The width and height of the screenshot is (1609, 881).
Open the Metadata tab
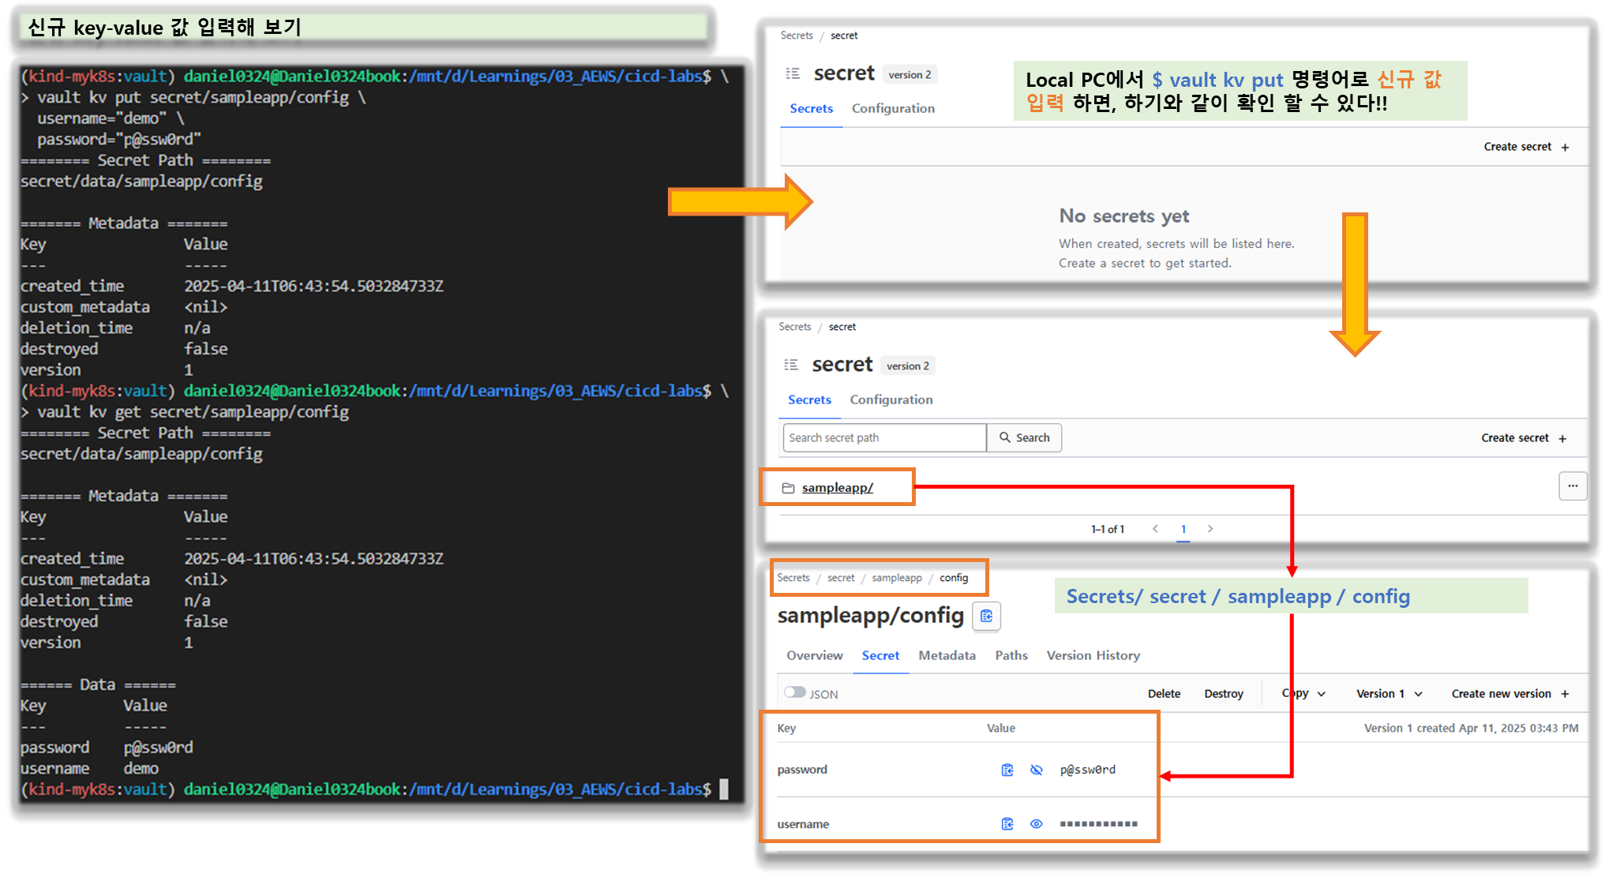click(947, 655)
